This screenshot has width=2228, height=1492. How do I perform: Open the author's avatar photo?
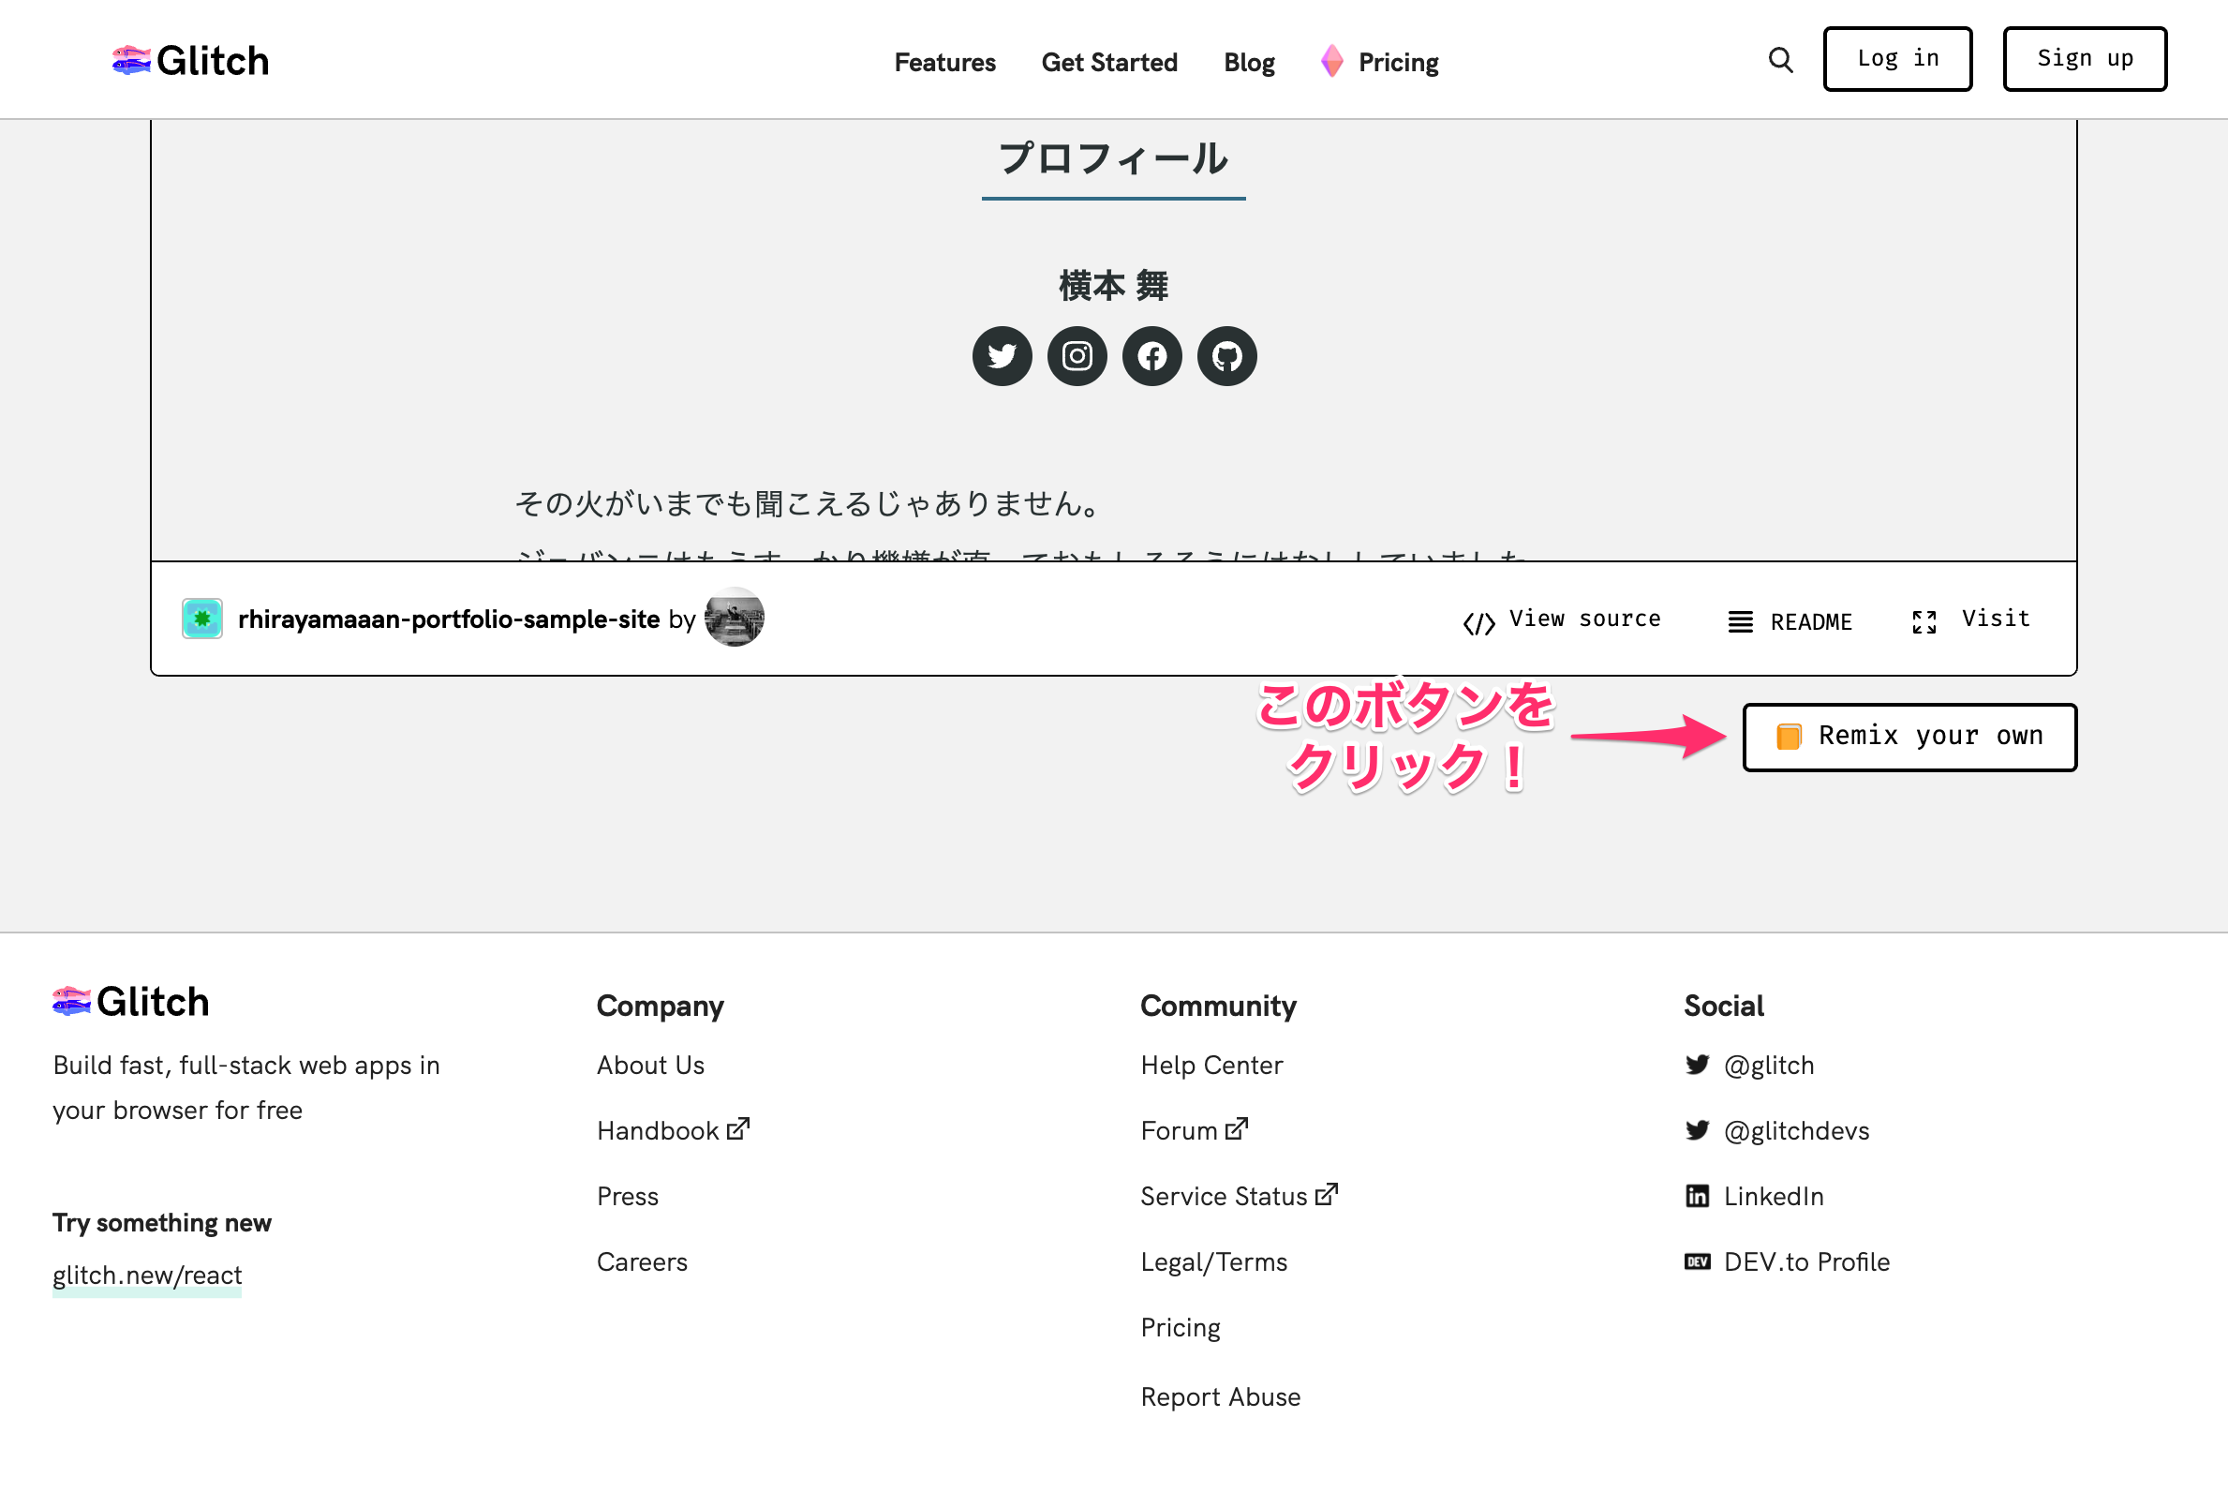coord(734,618)
